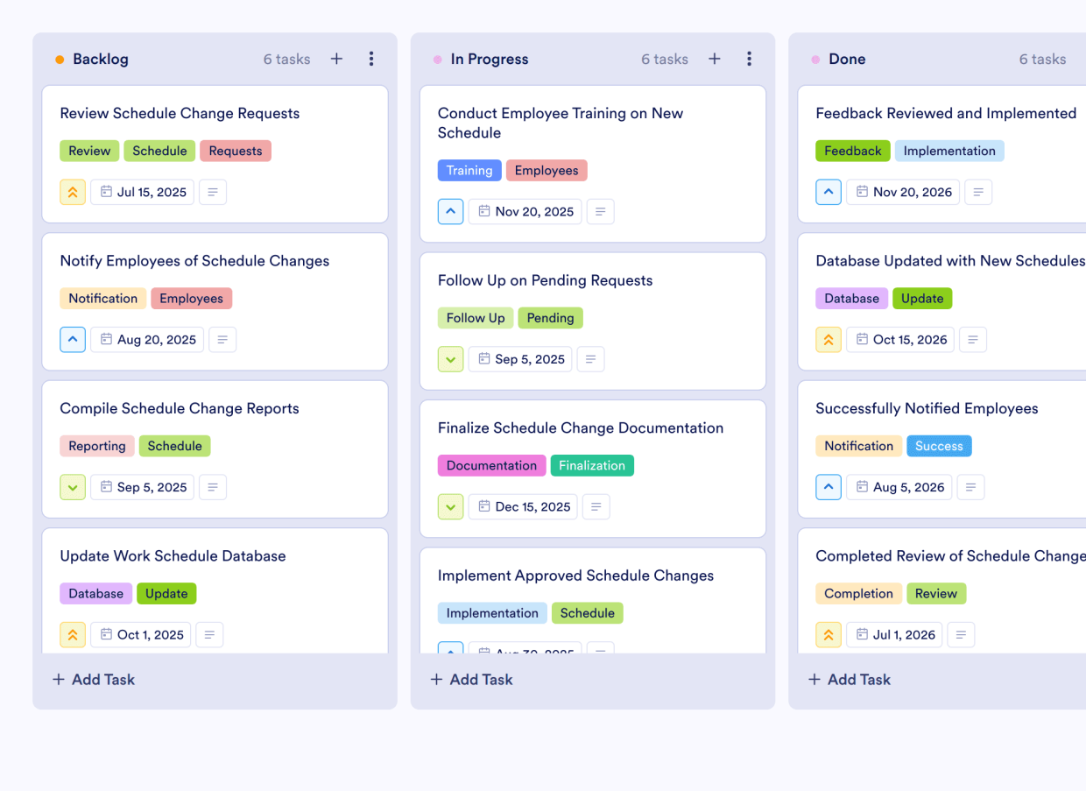Image resolution: width=1086 pixels, height=791 pixels.
Task: Click the plus icon in the In Progress header
Action: [x=715, y=59]
